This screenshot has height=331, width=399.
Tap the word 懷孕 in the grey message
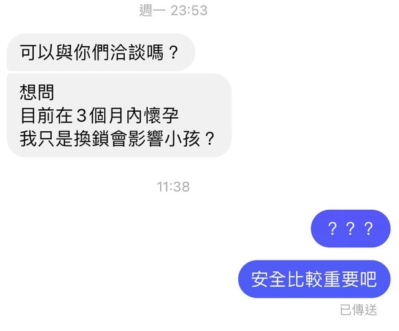[161, 116]
